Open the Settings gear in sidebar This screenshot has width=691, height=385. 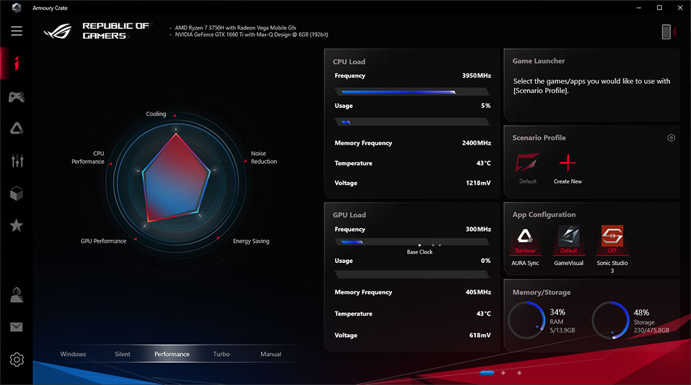(17, 360)
